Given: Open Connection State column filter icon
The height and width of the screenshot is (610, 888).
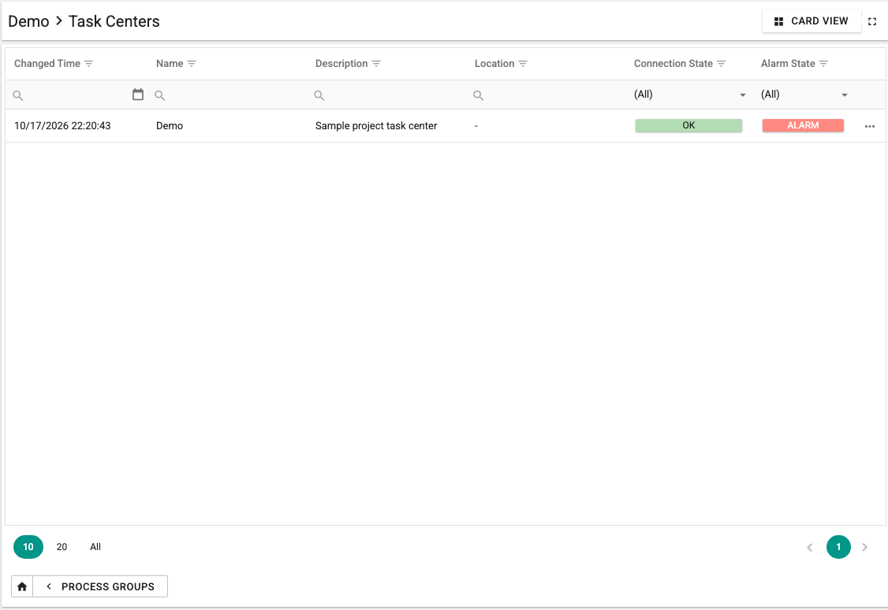Looking at the screenshot, I should point(721,64).
